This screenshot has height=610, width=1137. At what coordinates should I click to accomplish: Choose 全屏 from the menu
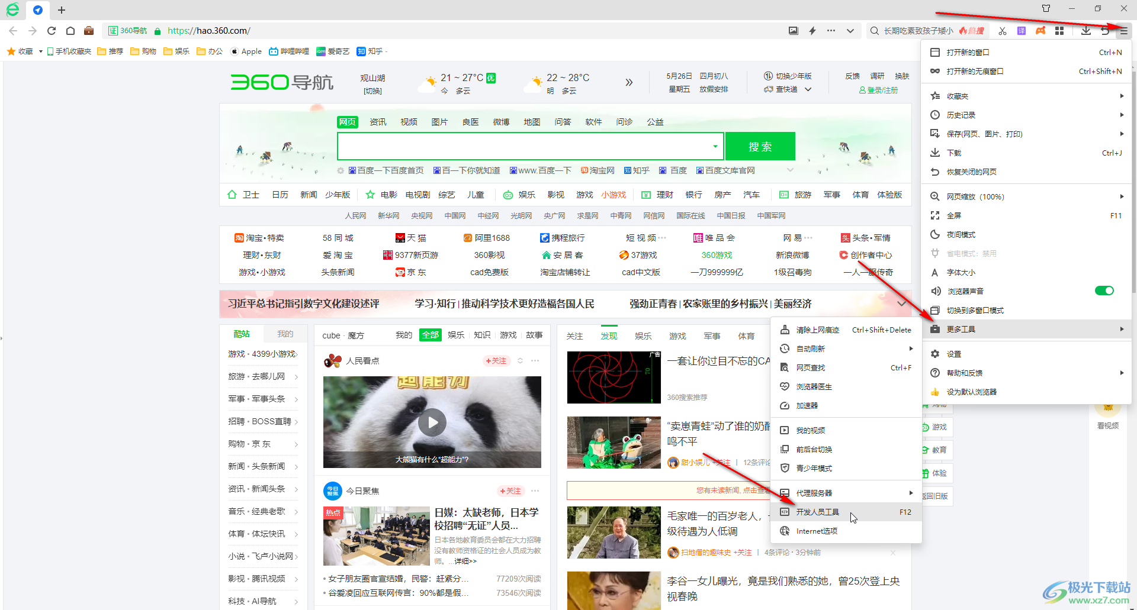tap(1026, 215)
